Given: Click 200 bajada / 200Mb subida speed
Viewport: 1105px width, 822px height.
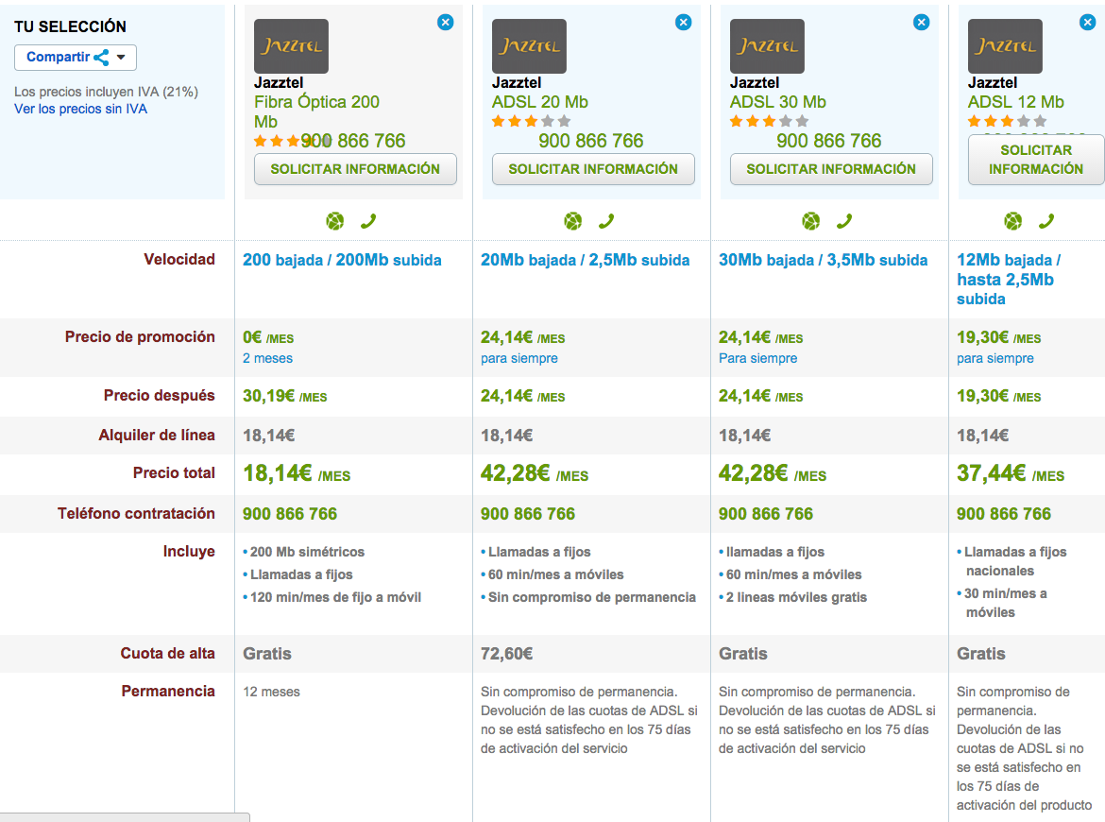Looking at the screenshot, I should (x=342, y=260).
